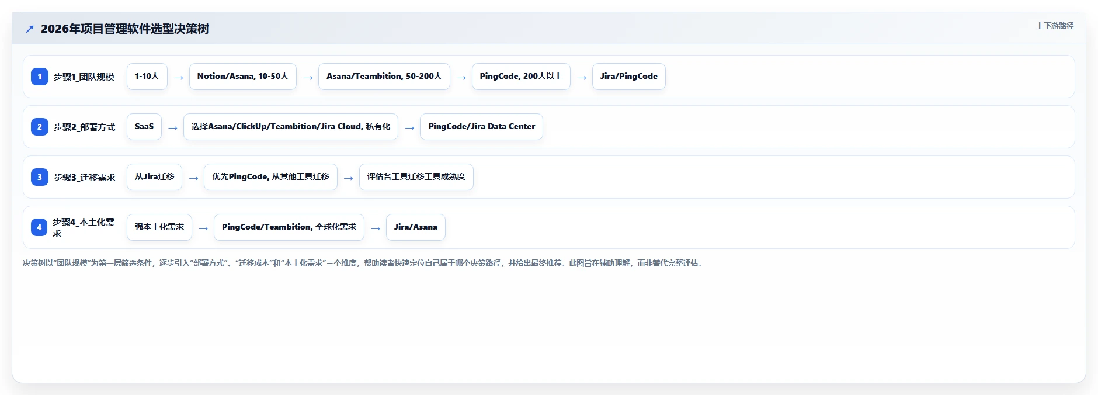
Task: Click the PingCode/Jira Data Center node
Action: 482,127
